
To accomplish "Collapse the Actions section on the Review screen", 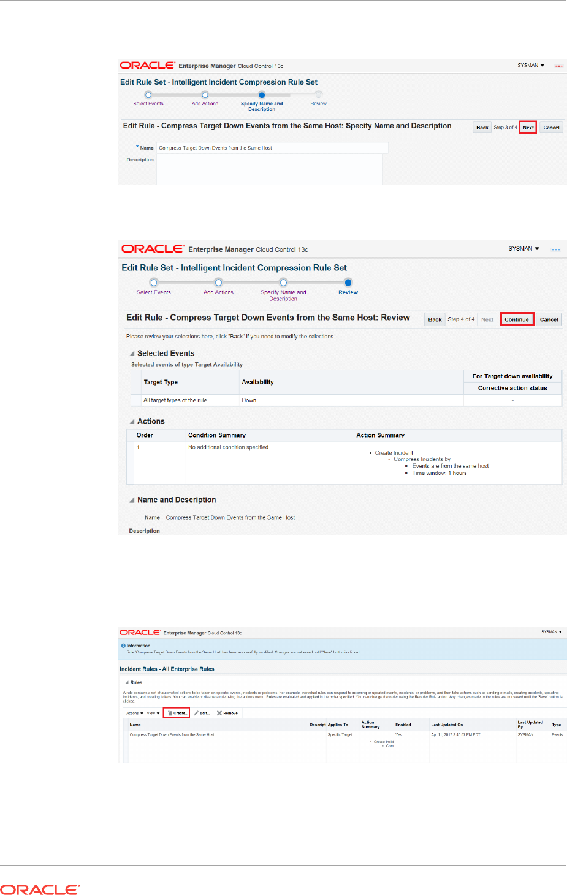I will coord(132,422).
